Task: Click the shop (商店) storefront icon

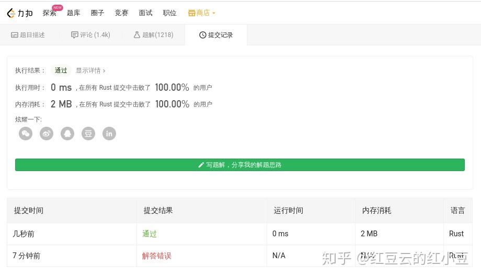Action: click(191, 13)
